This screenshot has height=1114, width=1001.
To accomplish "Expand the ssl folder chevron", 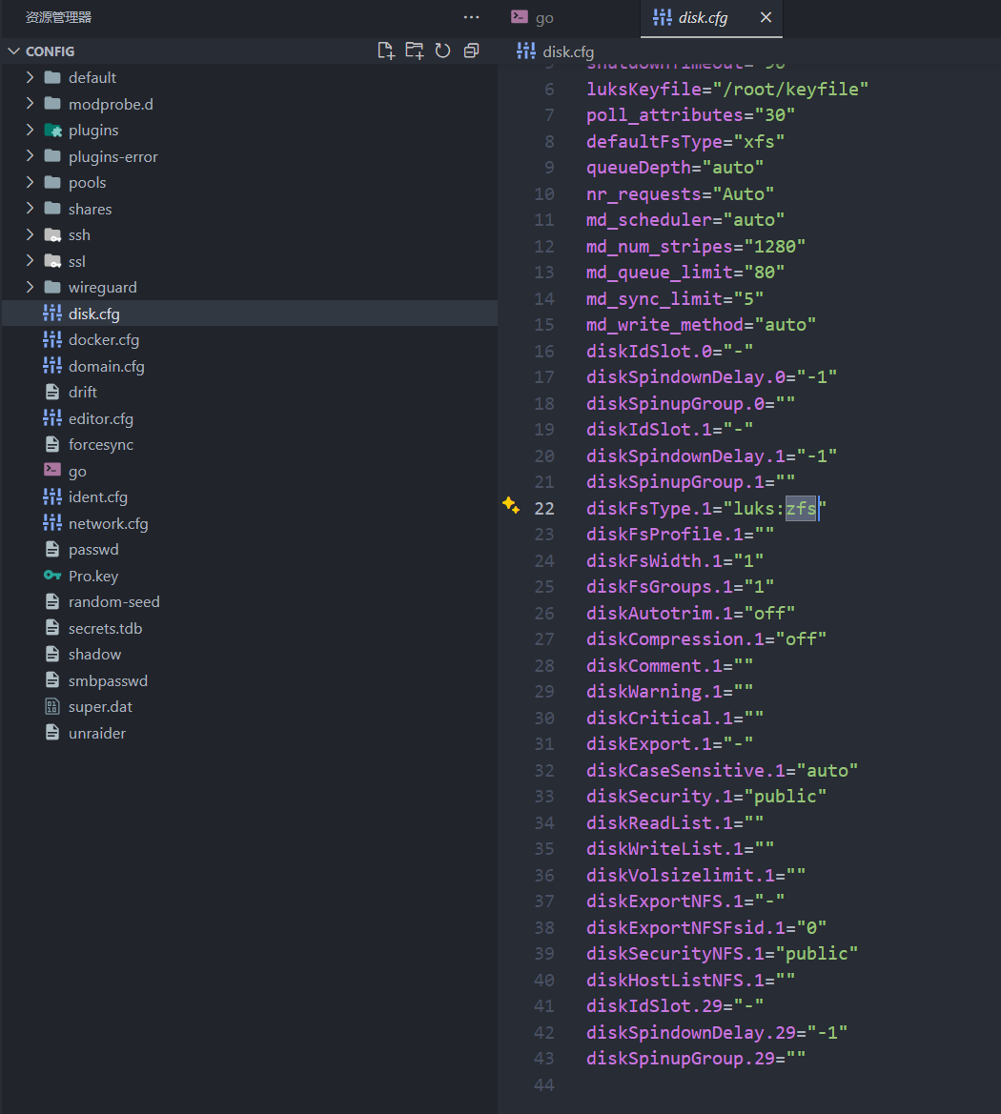I will 30,261.
